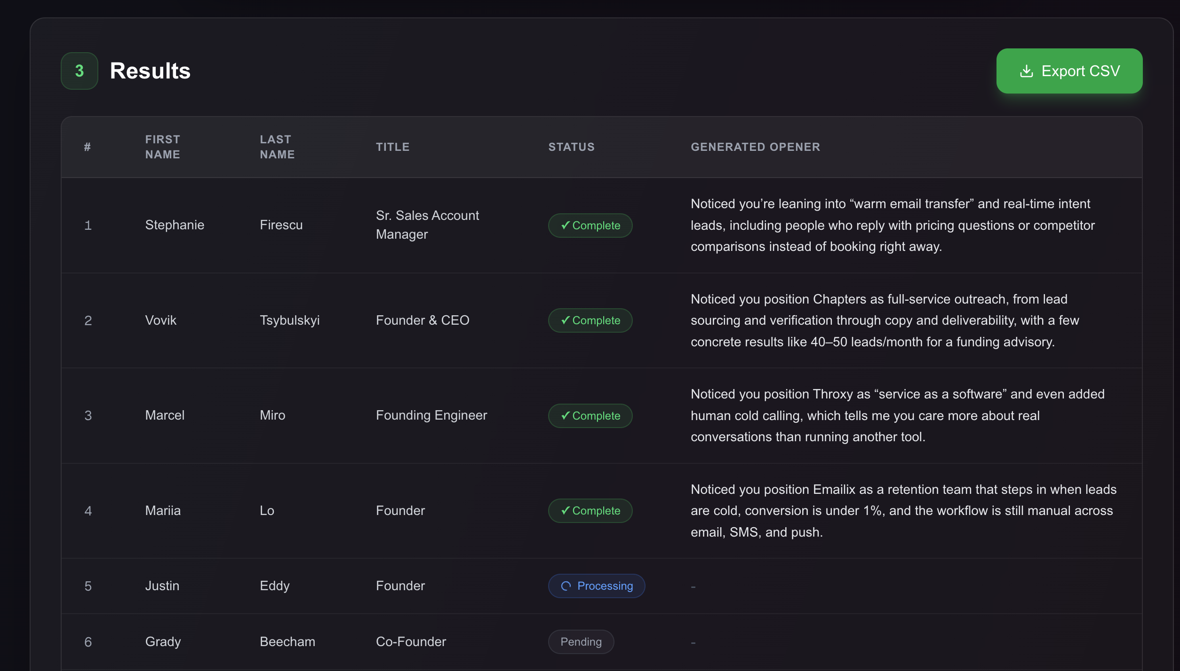
Task: Click Stephanie's Complete status badge
Action: coord(590,226)
